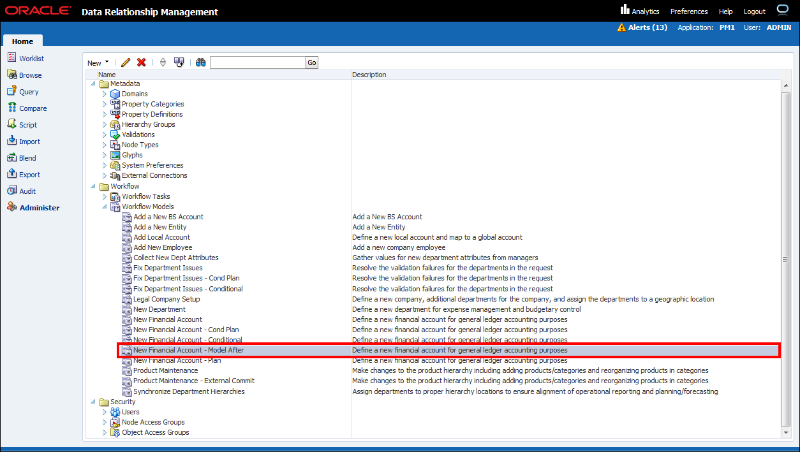Expand the Workflow Tasks node
800x452 pixels.
(105, 196)
